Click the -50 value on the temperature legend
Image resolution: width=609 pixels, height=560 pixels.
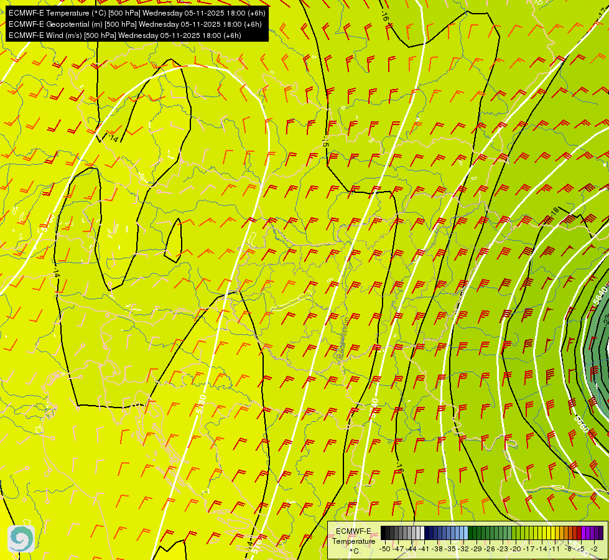(385, 549)
